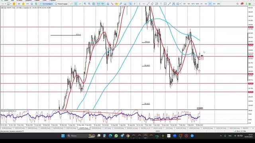Image resolution: width=255 pixels, height=143 pixels.
Task: Open WhatsApp from the taskbar
Action: point(116,136)
